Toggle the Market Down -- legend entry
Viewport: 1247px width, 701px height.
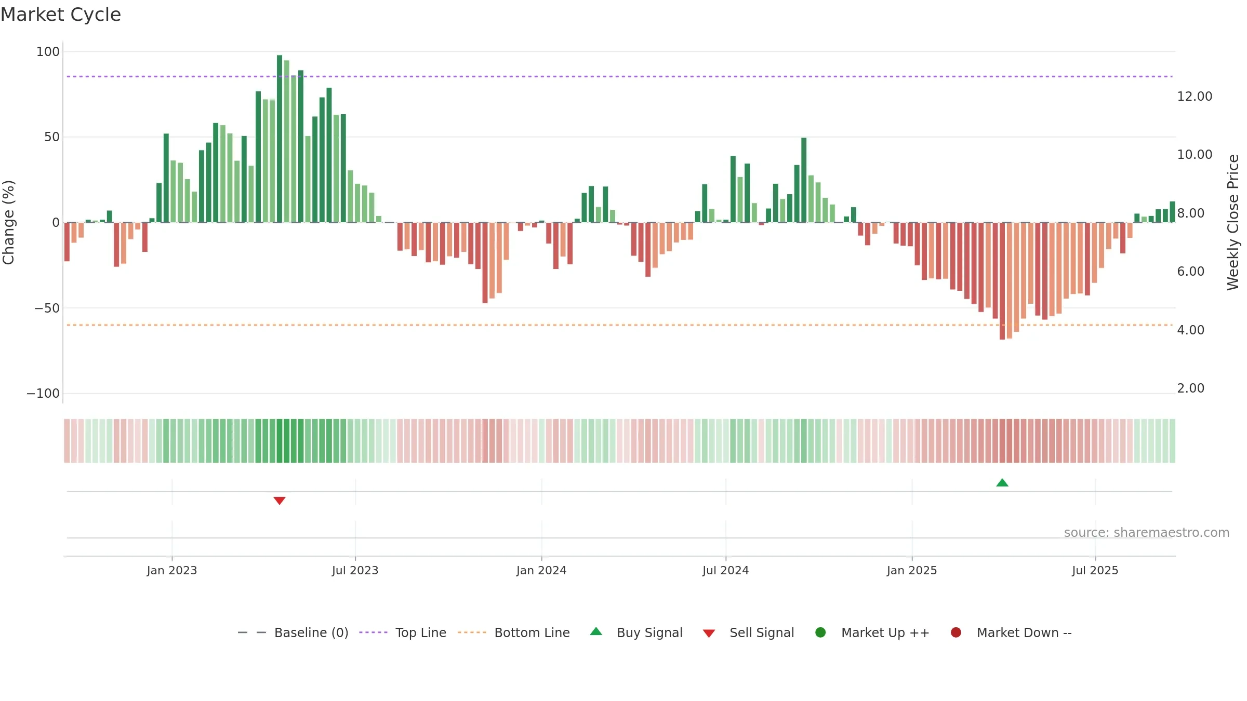point(1011,632)
